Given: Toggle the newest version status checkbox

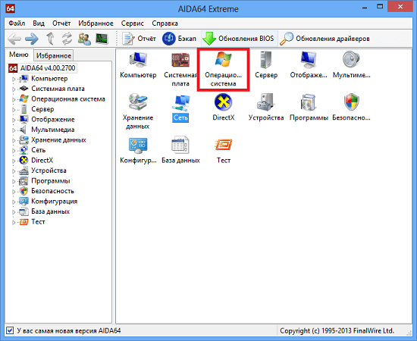Looking at the screenshot, I should point(10,330).
